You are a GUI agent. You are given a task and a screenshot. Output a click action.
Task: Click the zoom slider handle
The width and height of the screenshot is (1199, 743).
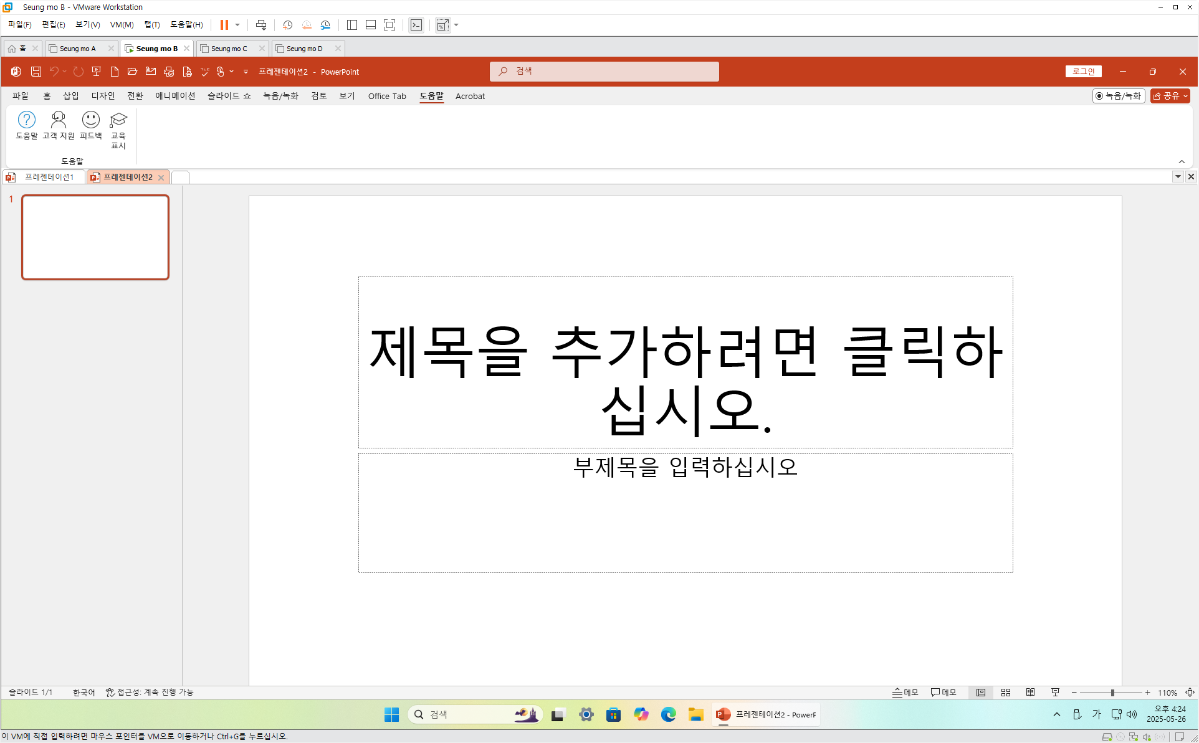point(1112,693)
